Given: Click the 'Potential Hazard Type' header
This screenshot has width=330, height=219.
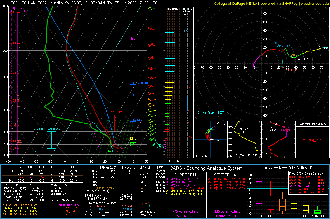Looking at the screenshot, I should pos(312,124).
